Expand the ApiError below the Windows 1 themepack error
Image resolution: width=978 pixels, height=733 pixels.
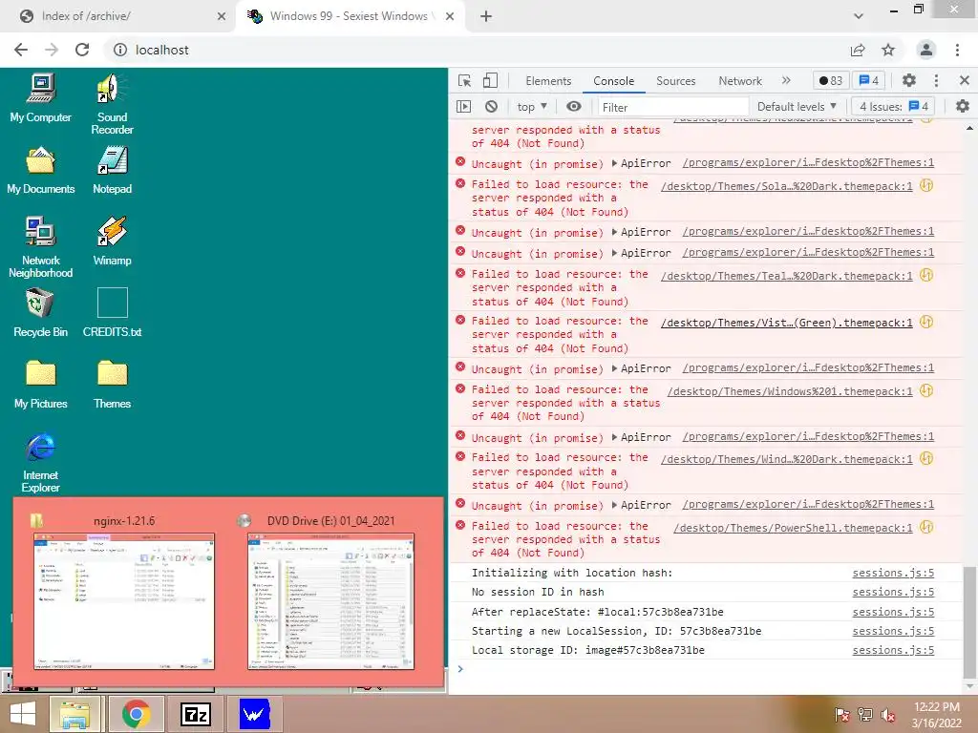[x=614, y=437]
